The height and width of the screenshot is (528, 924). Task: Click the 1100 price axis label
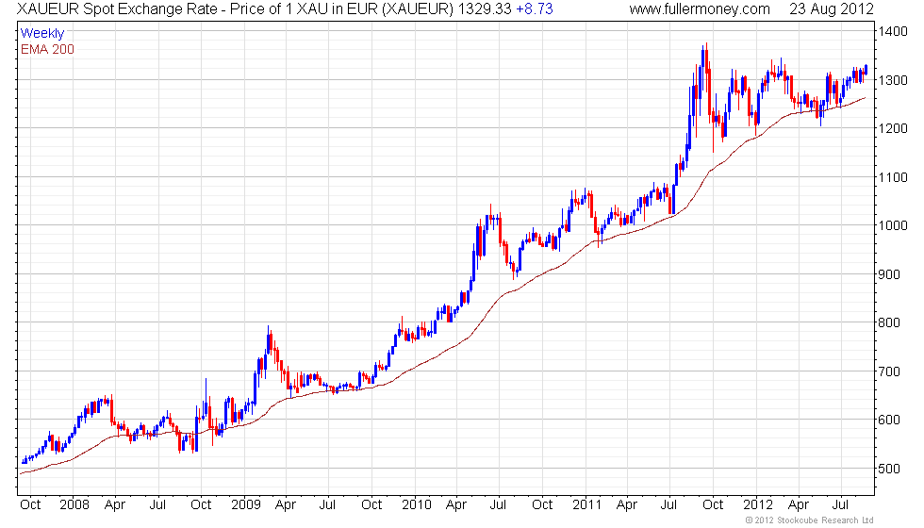[893, 177]
